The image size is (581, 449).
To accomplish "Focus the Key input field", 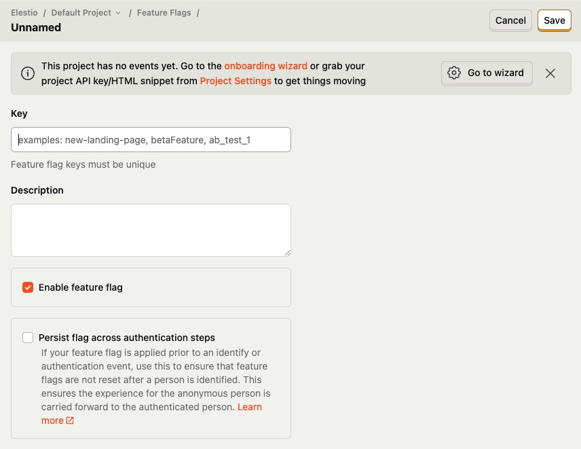I will [x=151, y=139].
